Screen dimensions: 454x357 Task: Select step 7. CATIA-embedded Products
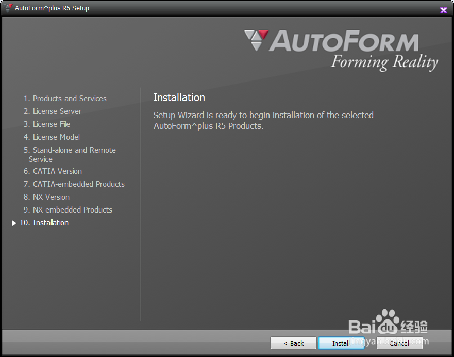[x=74, y=184]
